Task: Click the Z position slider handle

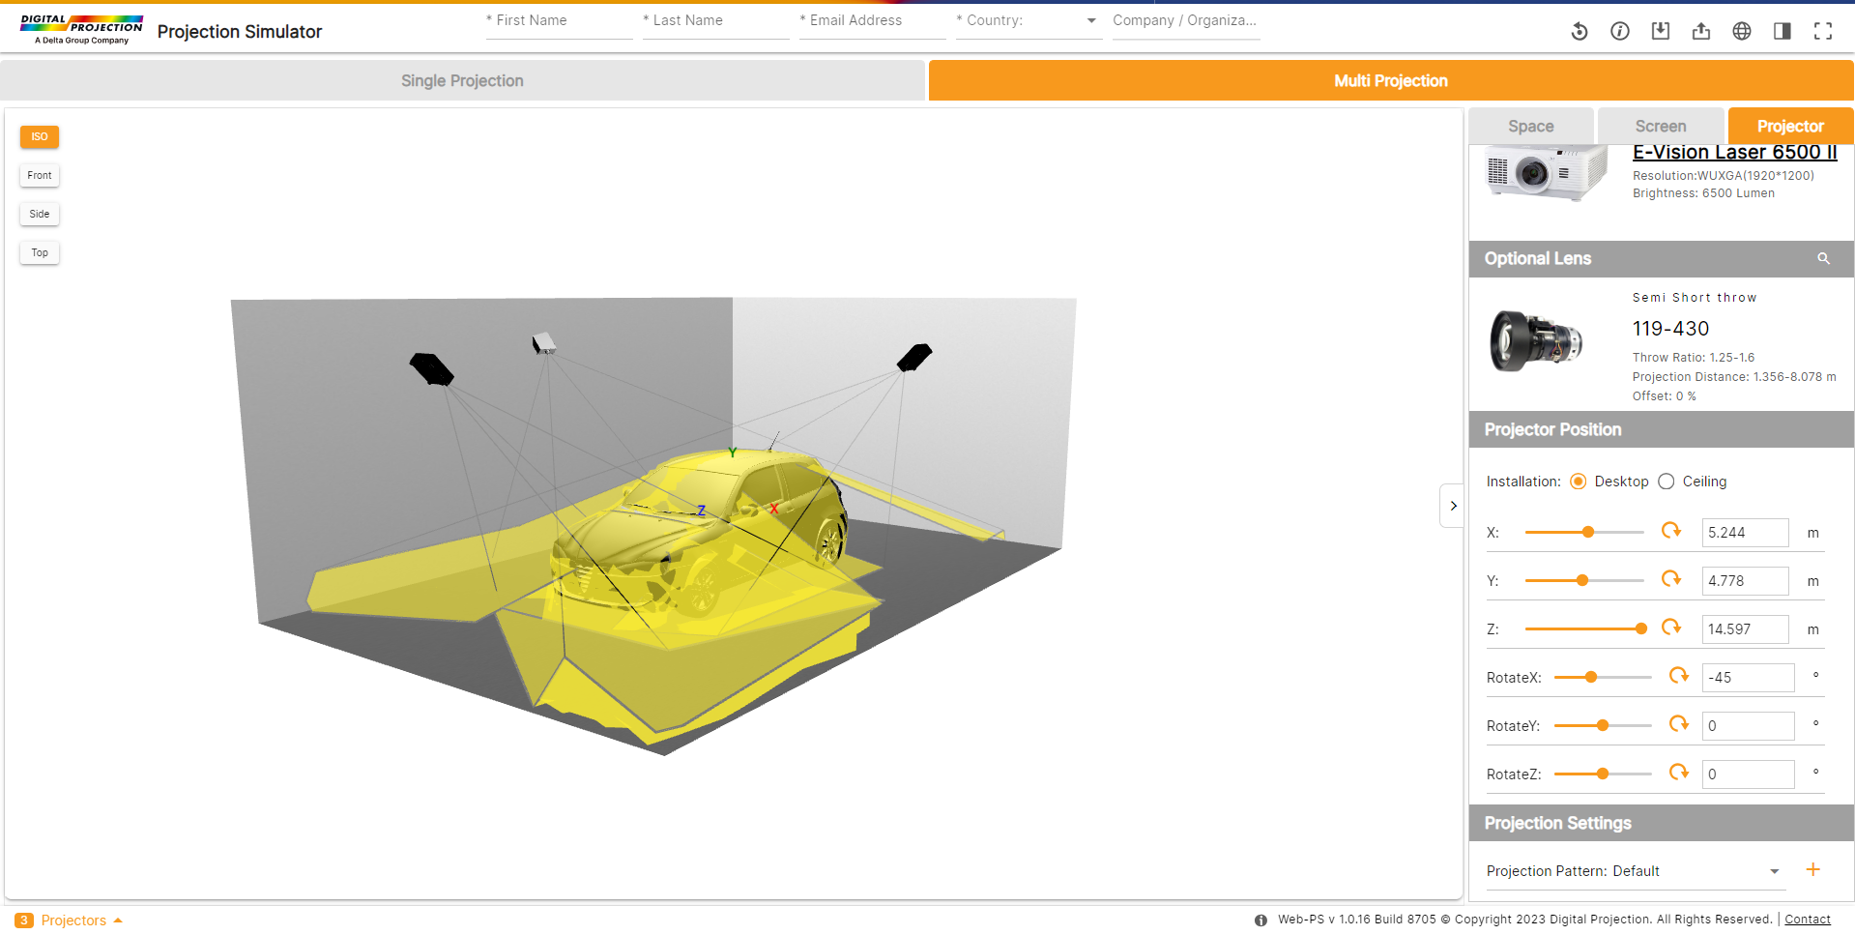Action: tap(1639, 628)
